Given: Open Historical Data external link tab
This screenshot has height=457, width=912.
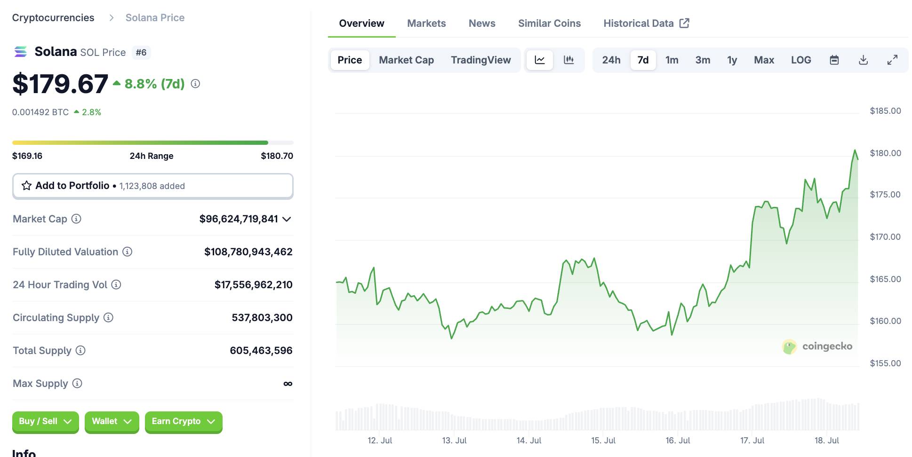Looking at the screenshot, I should click(646, 23).
